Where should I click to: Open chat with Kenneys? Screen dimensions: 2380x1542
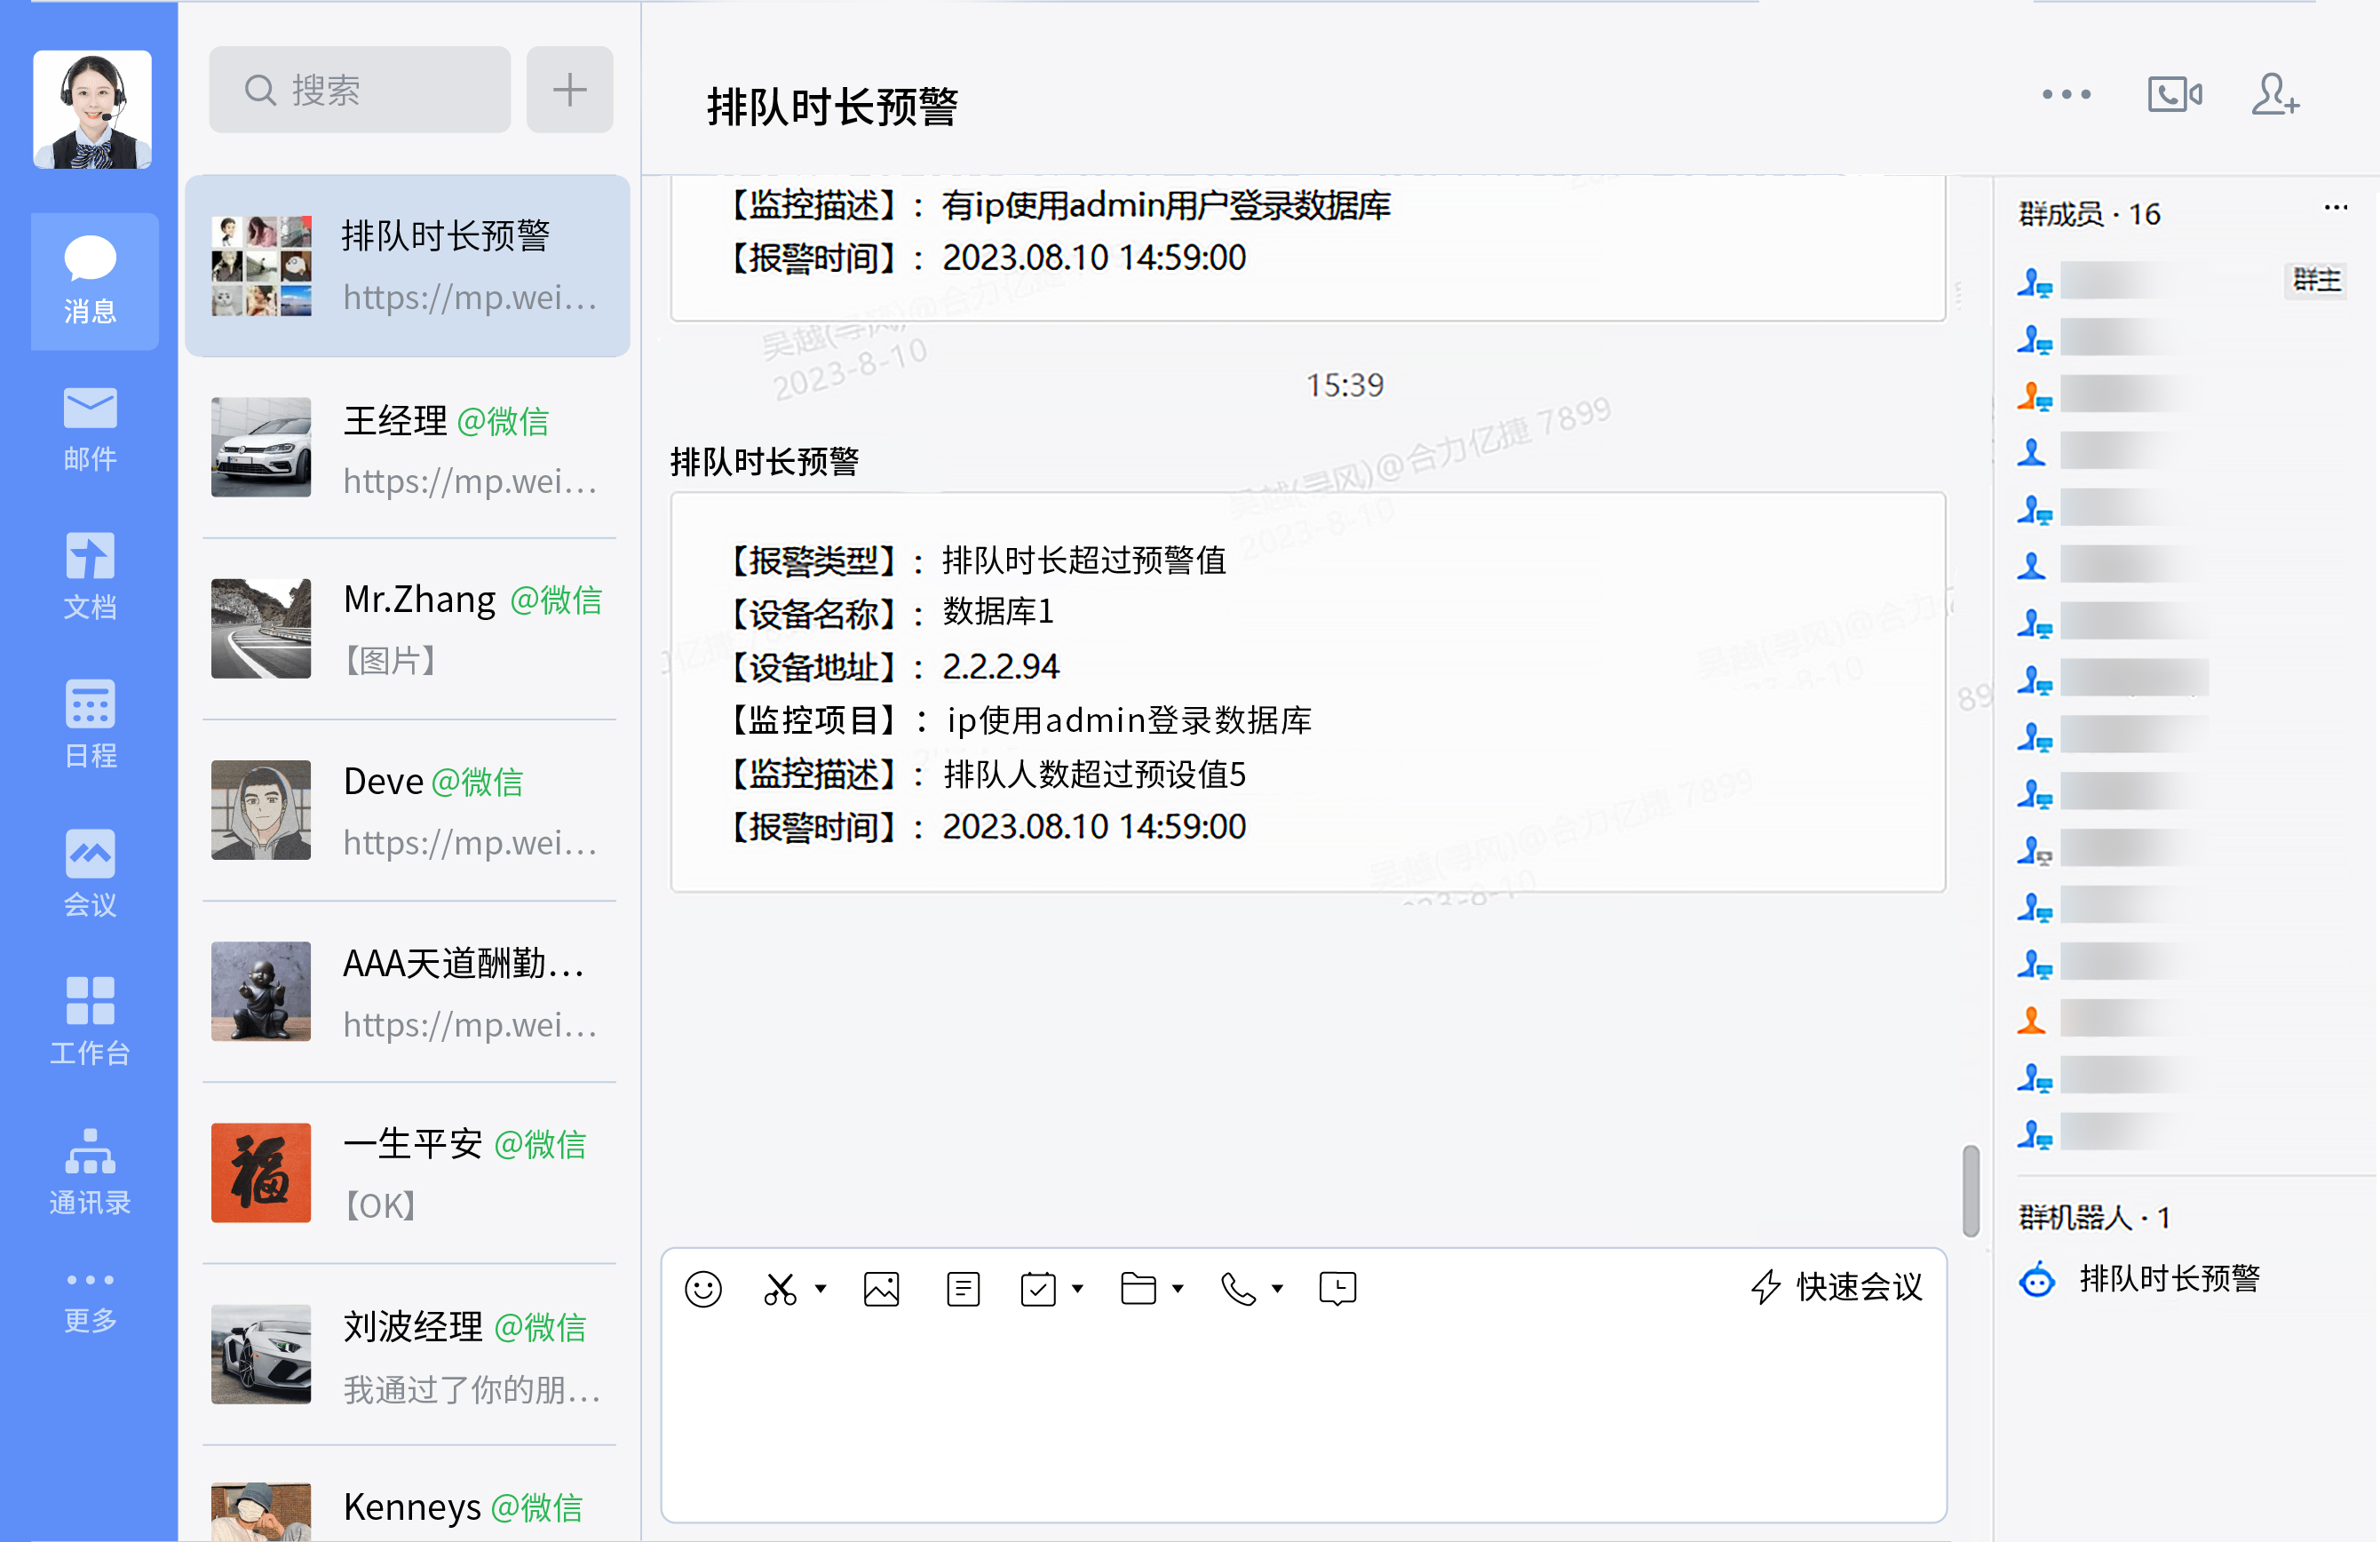(408, 1496)
